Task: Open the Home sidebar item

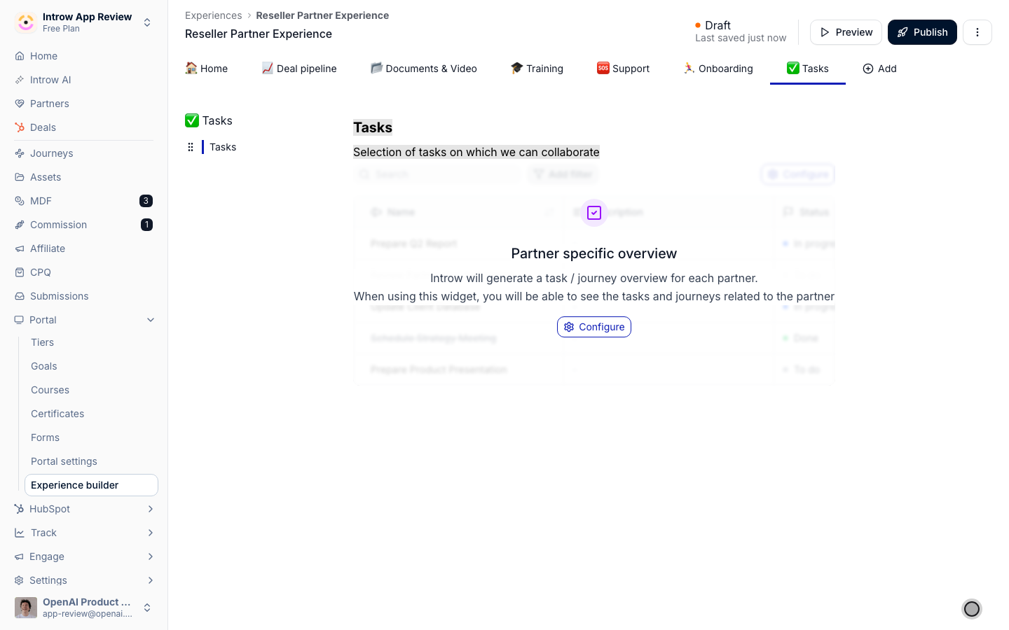Action: pyautogui.click(x=84, y=56)
